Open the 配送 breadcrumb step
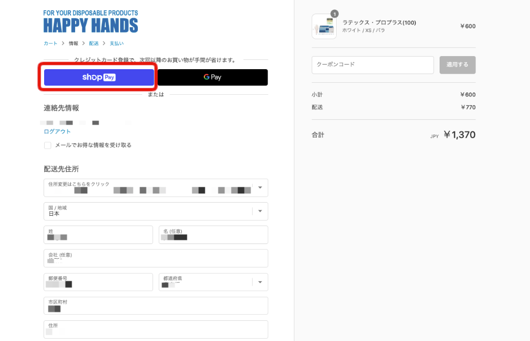530x341 pixels. [x=94, y=43]
